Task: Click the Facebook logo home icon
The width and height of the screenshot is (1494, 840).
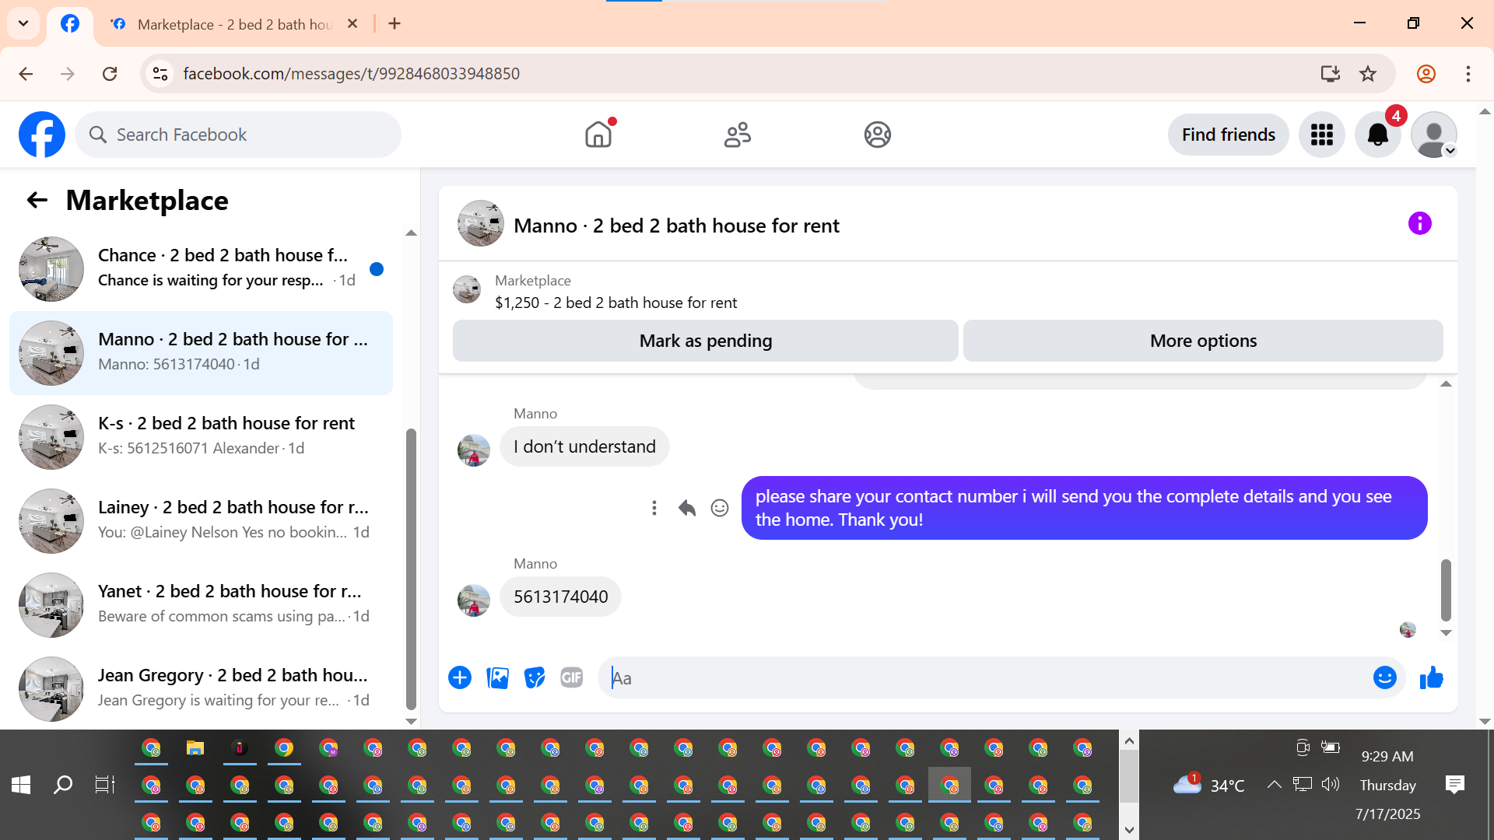Action: (x=42, y=135)
